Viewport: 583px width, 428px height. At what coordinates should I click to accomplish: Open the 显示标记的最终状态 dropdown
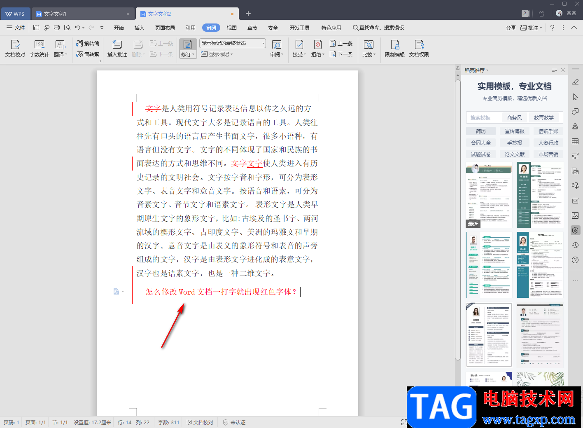click(233, 43)
